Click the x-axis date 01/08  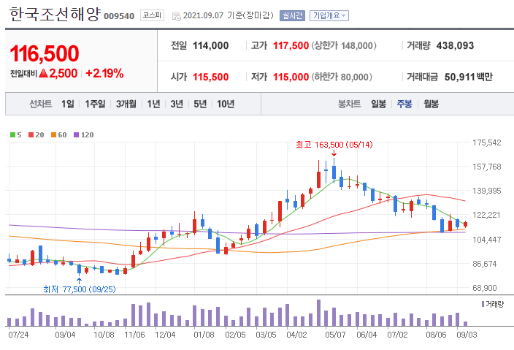204,335
